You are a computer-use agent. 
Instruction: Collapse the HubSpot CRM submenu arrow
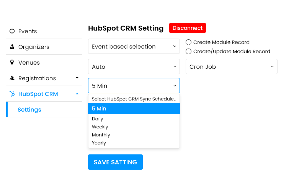click(77, 94)
